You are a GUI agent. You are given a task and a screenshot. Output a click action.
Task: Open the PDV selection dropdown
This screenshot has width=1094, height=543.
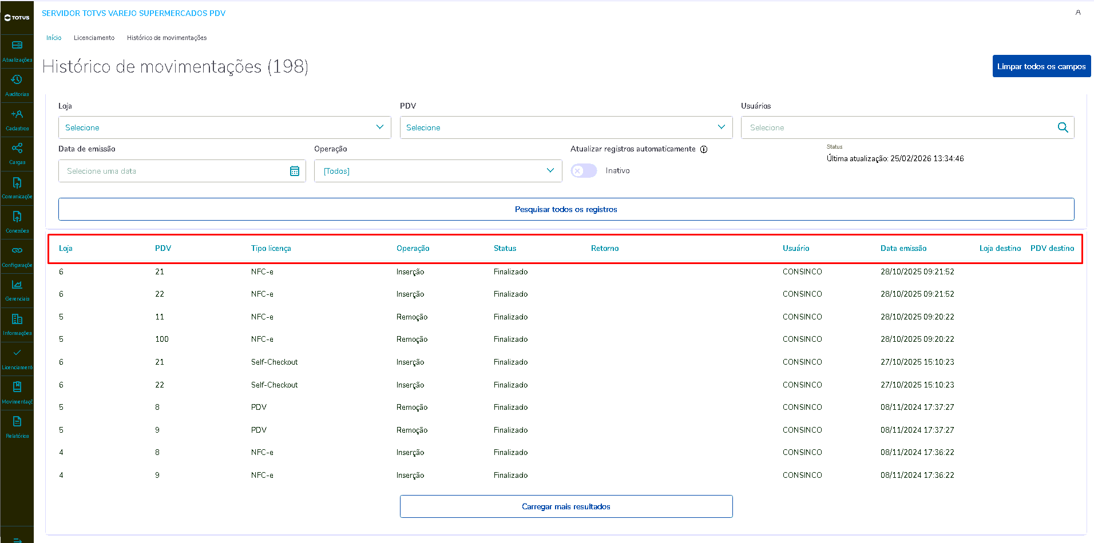tap(566, 127)
